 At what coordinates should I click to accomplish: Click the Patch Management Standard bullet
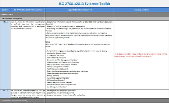(57, 69)
